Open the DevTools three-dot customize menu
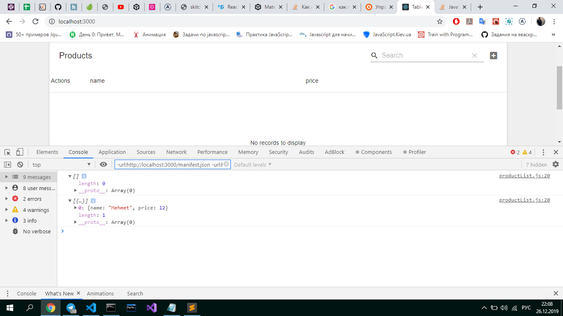The height and width of the screenshot is (316, 563). (x=543, y=152)
